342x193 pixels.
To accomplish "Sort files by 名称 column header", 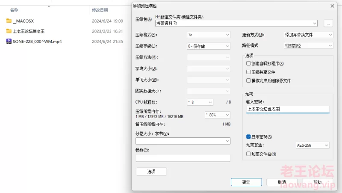I will click(14, 9).
